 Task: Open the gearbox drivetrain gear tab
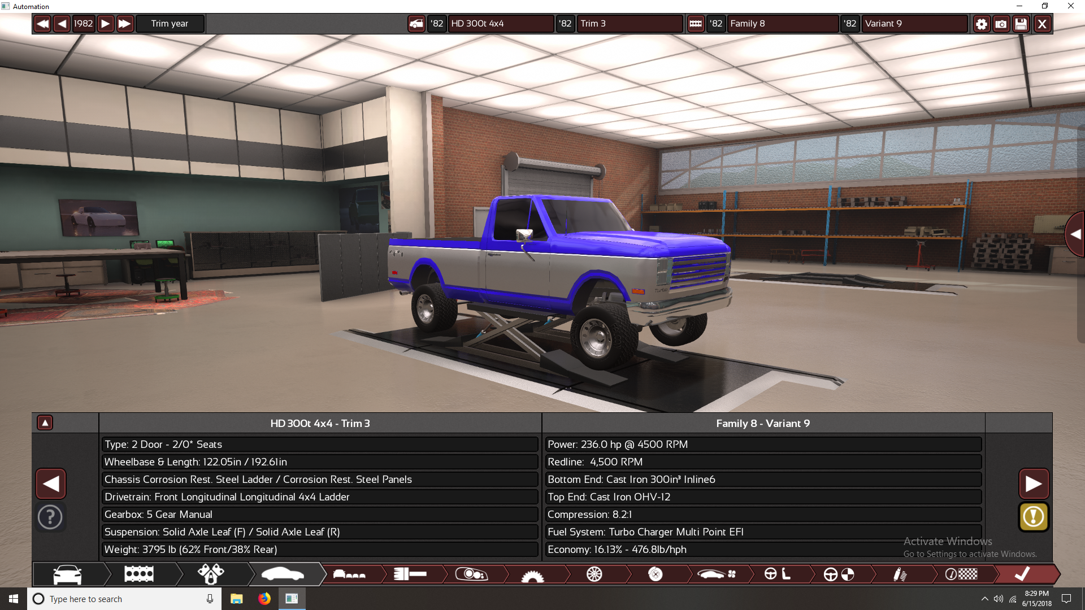point(532,574)
